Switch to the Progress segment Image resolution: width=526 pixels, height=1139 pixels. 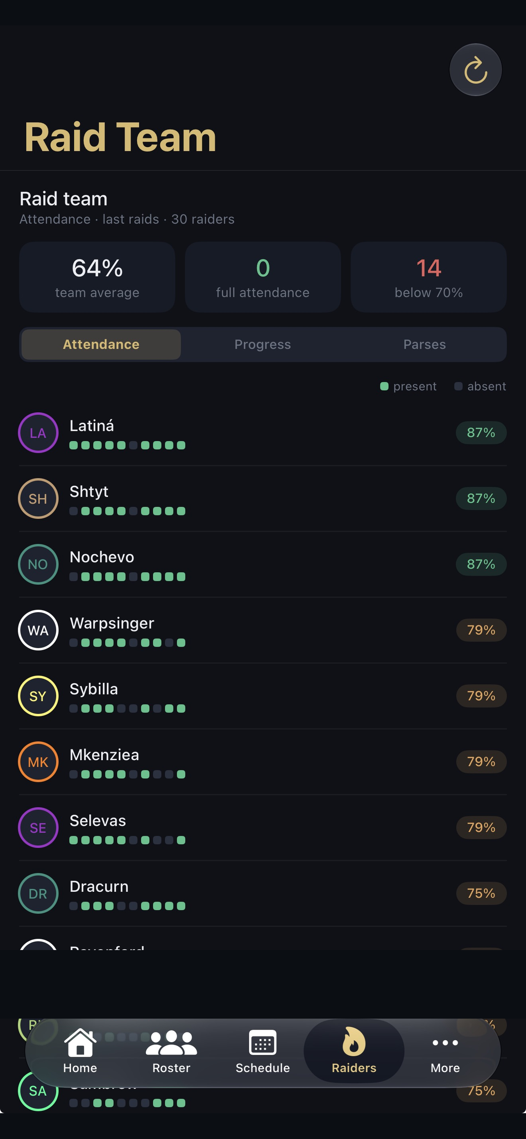click(x=263, y=344)
